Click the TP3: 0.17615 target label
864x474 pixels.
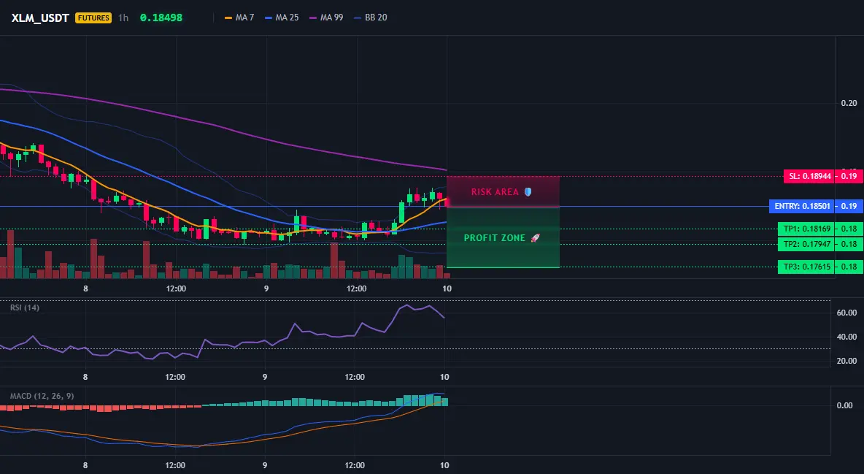[806, 267]
